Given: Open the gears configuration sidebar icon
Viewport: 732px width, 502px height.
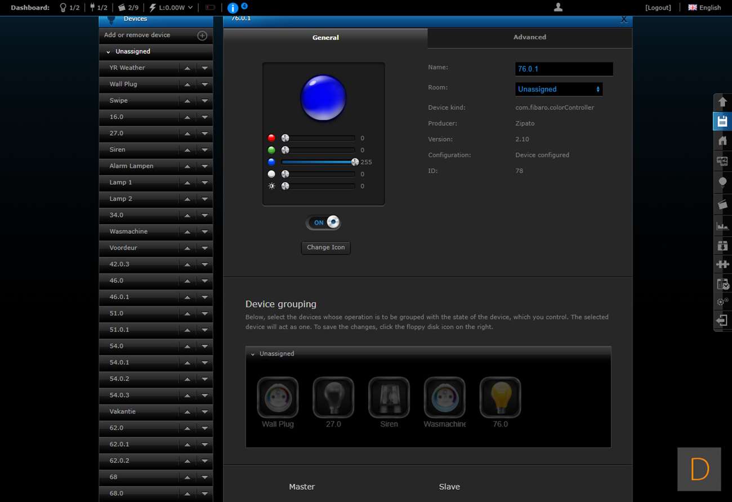Looking at the screenshot, I should pos(722,301).
